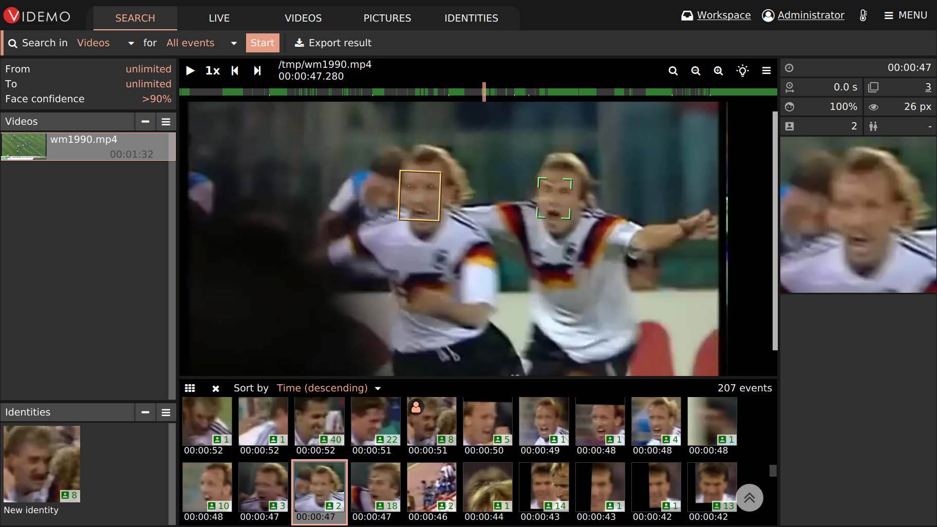Open the 00:00:50 event thumbnail
The image size is (937, 527).
(488, 421)
